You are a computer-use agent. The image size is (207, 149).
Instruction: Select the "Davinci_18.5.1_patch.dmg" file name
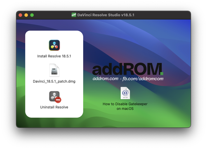54,81
